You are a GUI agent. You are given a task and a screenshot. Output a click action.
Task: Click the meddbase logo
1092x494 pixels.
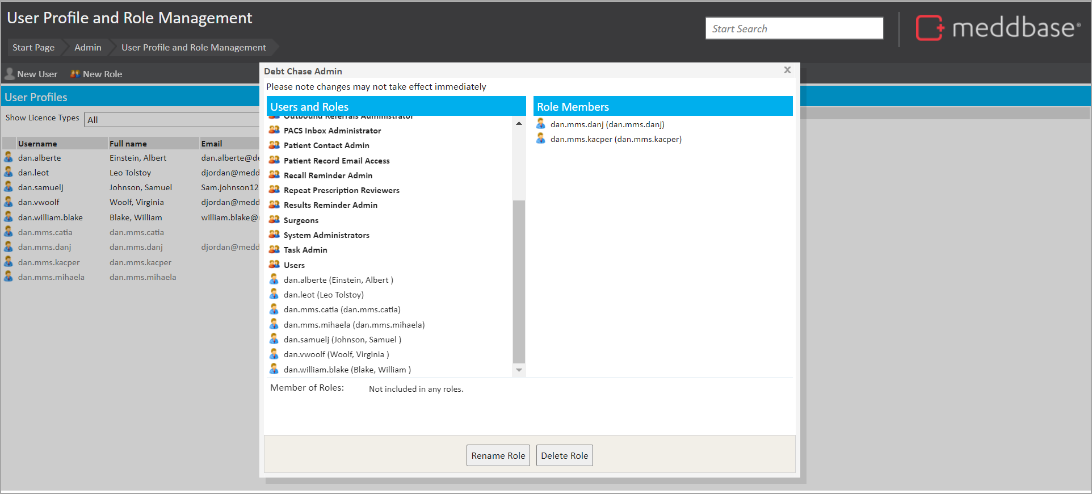click(x=998, y=28)
